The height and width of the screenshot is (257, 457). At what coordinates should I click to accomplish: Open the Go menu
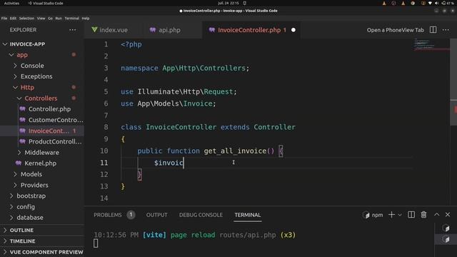click(50, 18)
